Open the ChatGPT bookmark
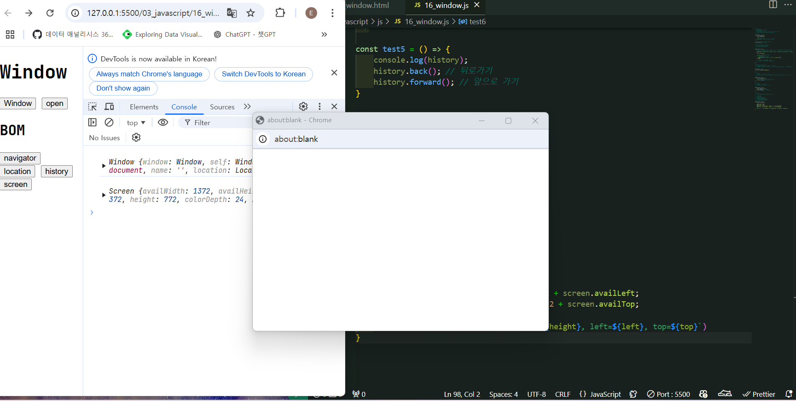The image size is (796, 401). pos(244,34)
